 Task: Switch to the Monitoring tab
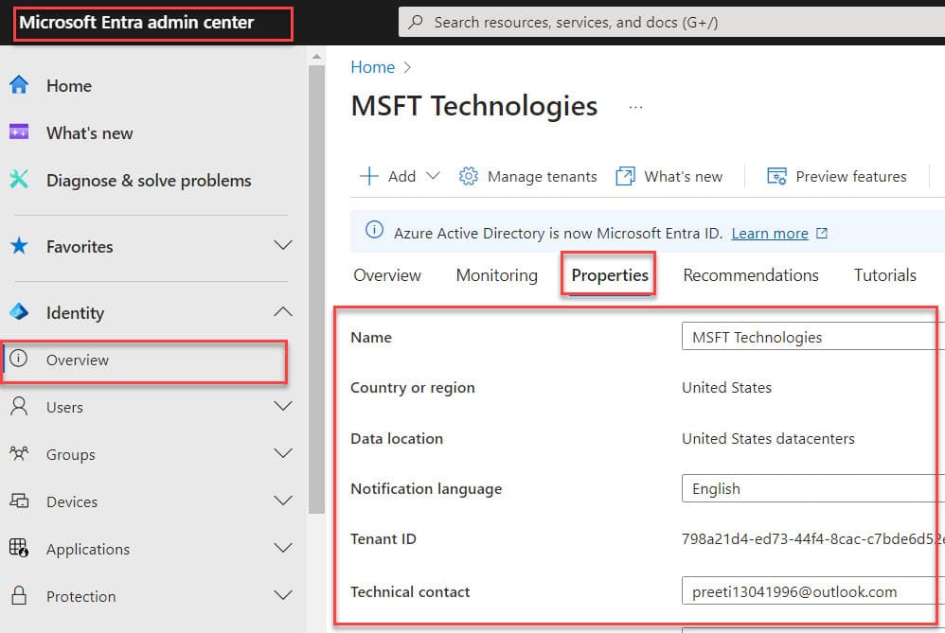[x=496, y=275]
